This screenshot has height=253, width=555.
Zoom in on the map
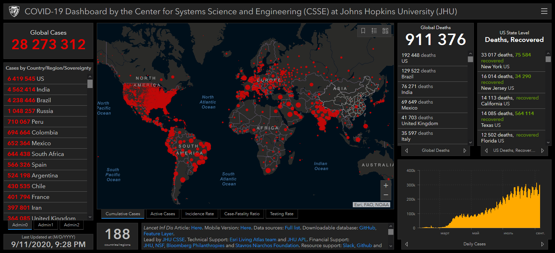pos(386,185)
